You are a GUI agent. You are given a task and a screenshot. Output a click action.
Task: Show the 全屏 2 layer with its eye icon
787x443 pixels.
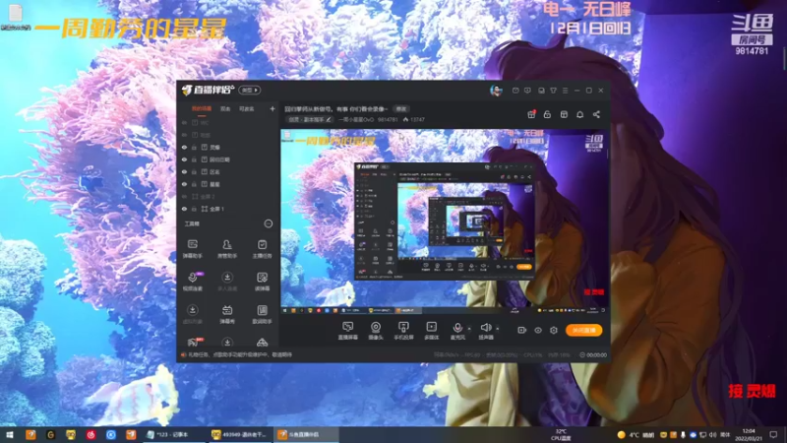[184, 196]
